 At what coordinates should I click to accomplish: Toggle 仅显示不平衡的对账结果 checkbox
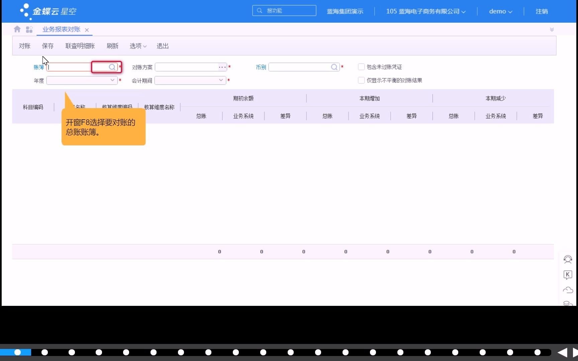pyautogui.click(x=361, y=80)
